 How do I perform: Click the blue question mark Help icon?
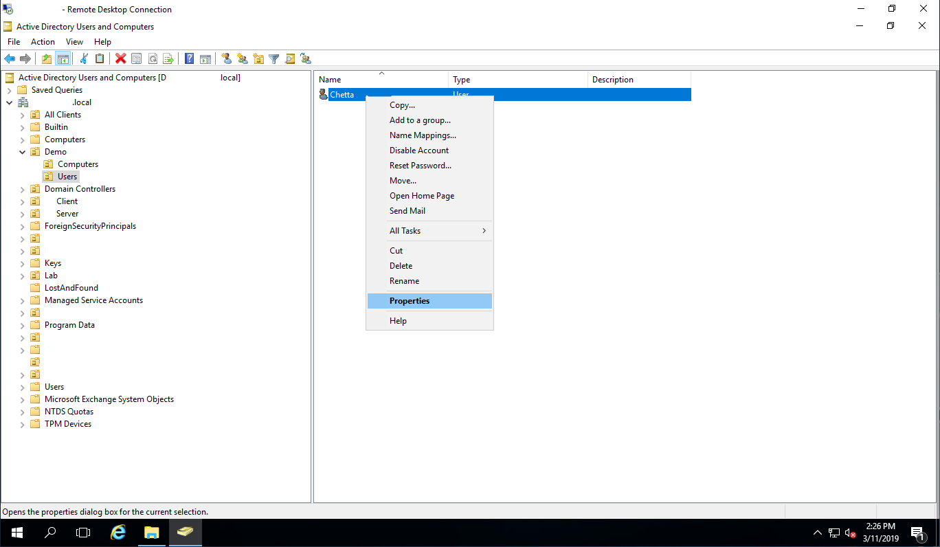(x=189, y=59)
